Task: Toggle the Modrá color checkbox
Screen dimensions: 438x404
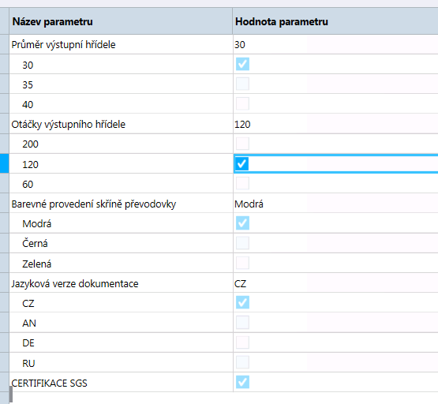Action: (x=242, y=223)
